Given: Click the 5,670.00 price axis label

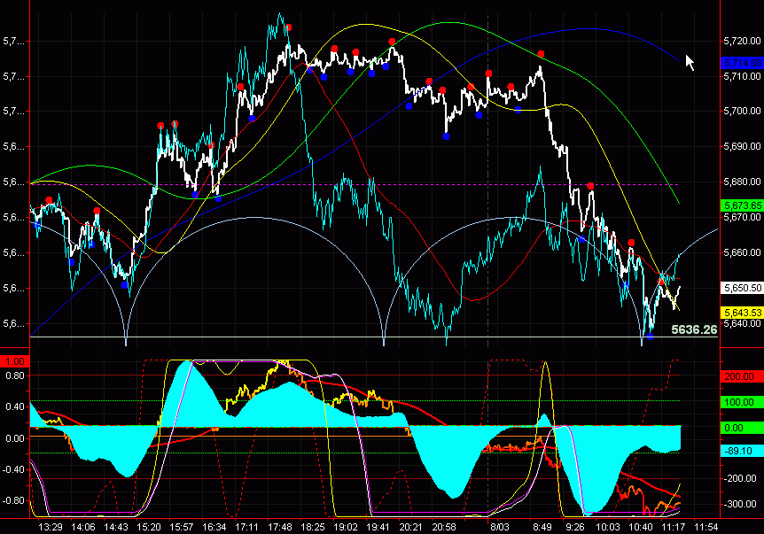Looking at the screenshot, I should coord(742,217).
